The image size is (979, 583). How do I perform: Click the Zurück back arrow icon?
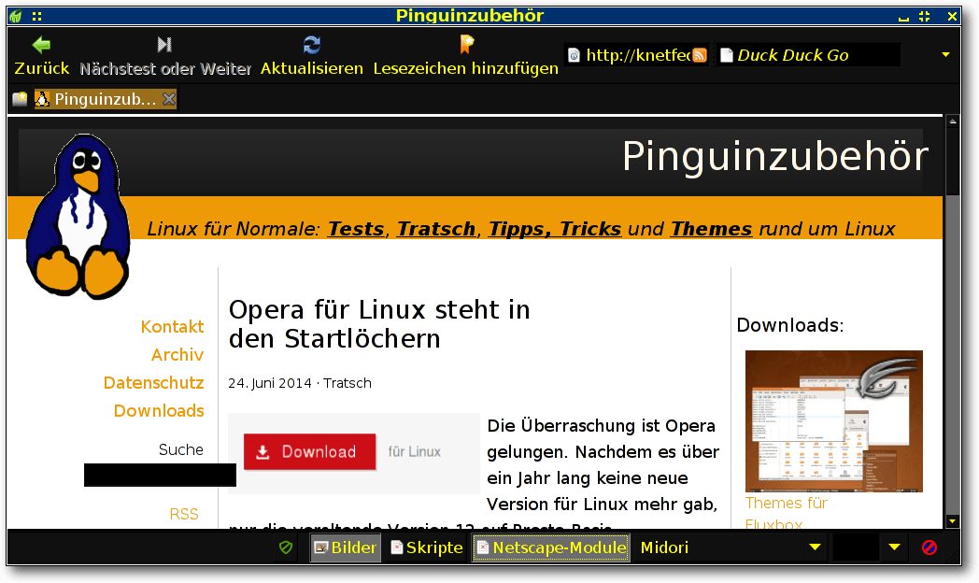point(41,45)
